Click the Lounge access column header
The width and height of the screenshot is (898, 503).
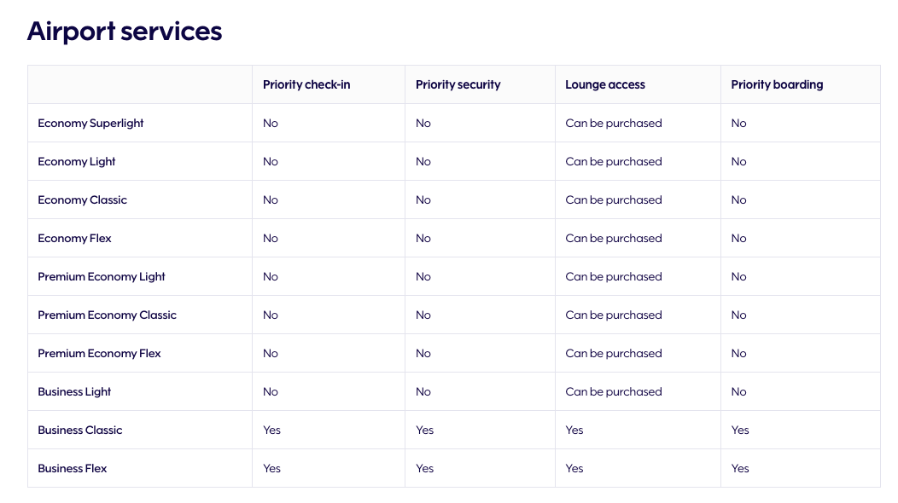(605, 84)
